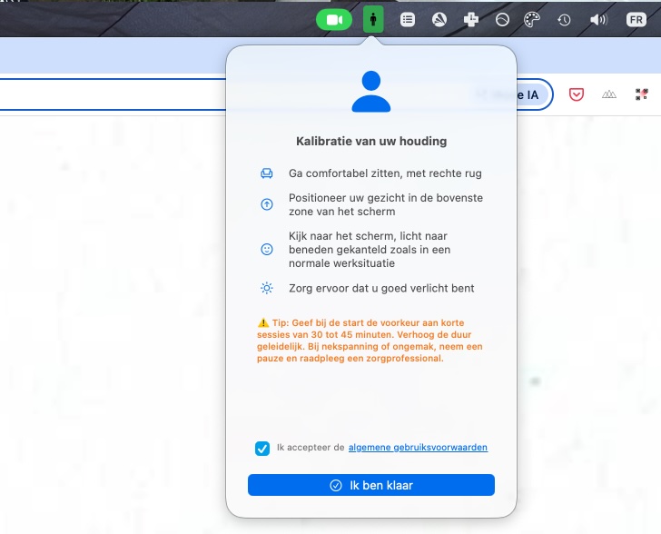The image size is (661, 534).
Task: Uncheck the accept terms checkbox
Action: (262, 449)
